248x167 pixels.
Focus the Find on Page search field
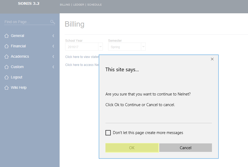pos(26,22)
